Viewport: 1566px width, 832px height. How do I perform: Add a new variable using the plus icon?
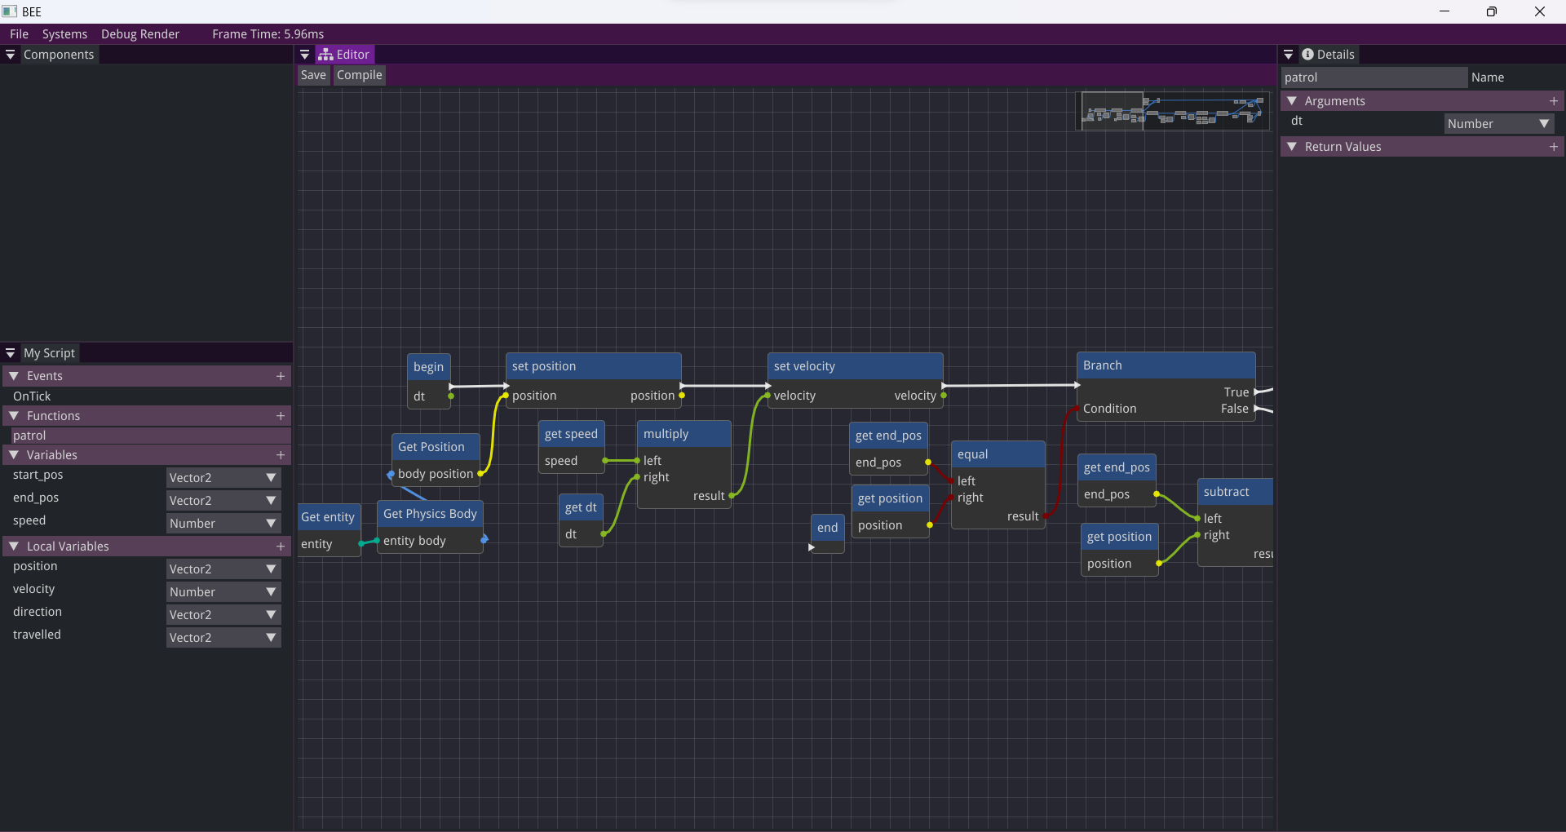[x=281, y=455]
